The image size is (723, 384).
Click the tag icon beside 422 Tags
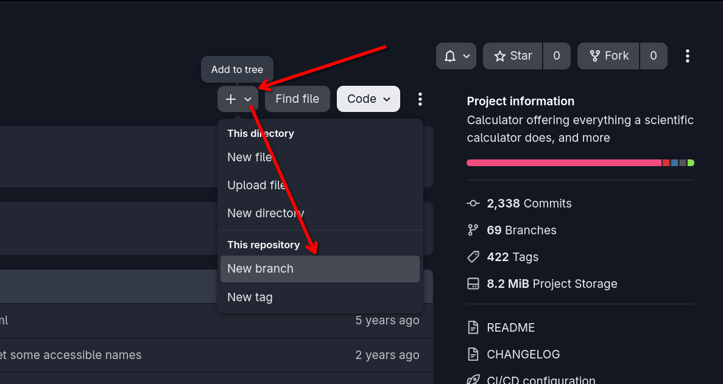(x=473, y=257)
